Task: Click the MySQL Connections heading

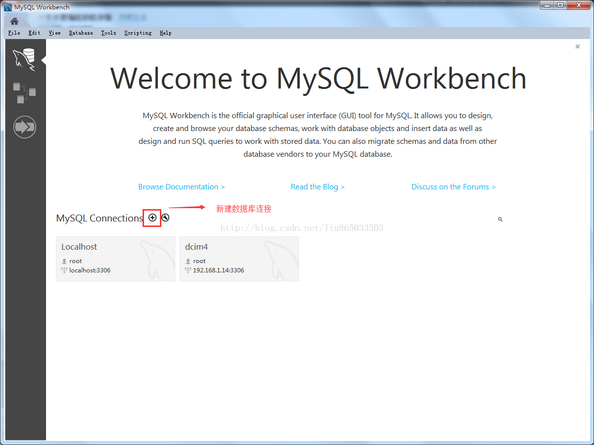Action: (x=99, y=218)
